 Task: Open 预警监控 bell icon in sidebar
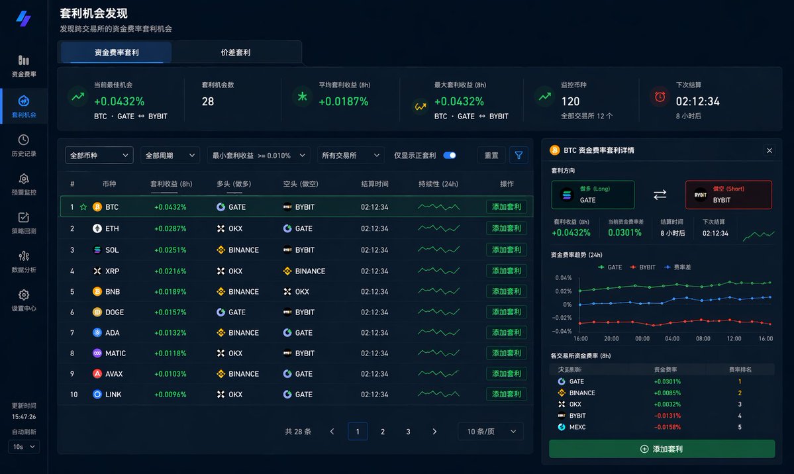coord(24,179)
